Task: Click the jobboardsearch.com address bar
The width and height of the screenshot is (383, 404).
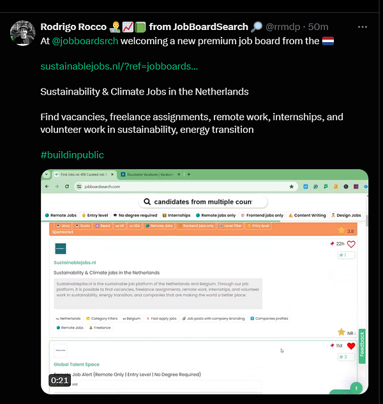Action: click(x=186, y=186)
